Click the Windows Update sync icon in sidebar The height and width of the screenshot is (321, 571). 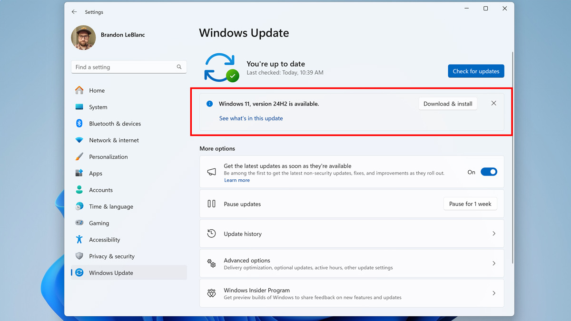tap(79, 273)
